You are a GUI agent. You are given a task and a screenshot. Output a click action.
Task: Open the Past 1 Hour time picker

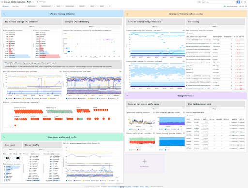216,2
